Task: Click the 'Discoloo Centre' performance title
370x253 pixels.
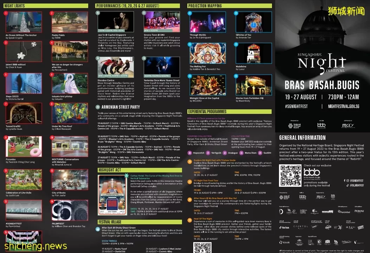Action: pyautogui.click(x=106, y=81)
